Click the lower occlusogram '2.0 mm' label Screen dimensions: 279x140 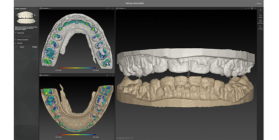(x=96, y=137)
